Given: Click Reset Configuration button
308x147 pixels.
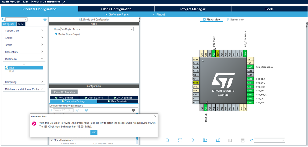Looking at the screenshot, I should pyautogui.click(x=64, y=92).
